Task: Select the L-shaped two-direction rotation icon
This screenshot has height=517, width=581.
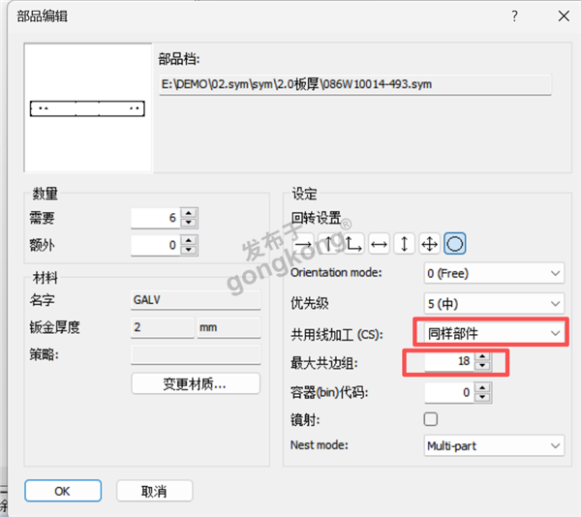Action: pos(353,242)
